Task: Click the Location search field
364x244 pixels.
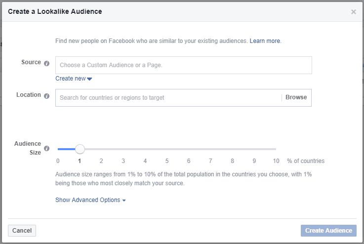Action: click(x=168, y=98)
